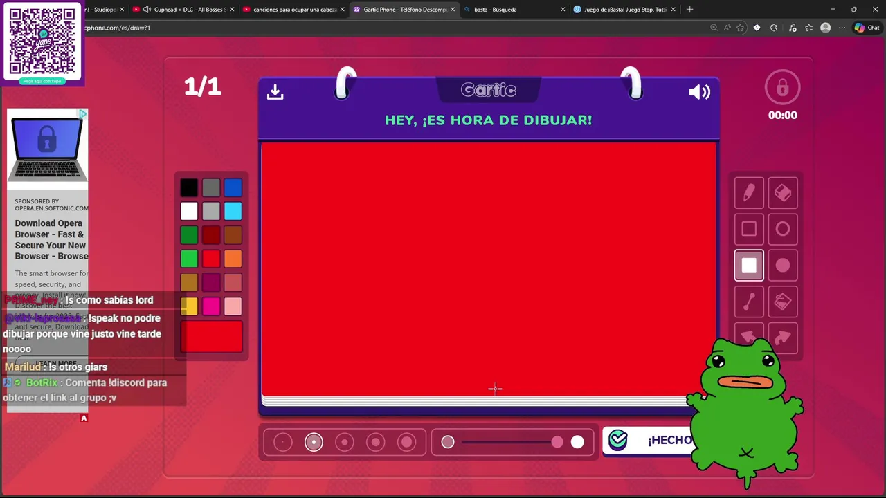Viewport: 886px width, 498px height.
Task: Pick the ochre mustard color swatch
Action: pyautogui.click(x=189, y=282)
